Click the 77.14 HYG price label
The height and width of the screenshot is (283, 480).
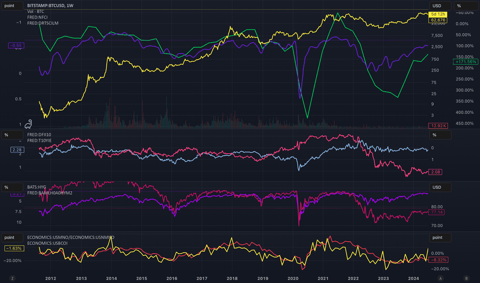click(x=437, y=212)
